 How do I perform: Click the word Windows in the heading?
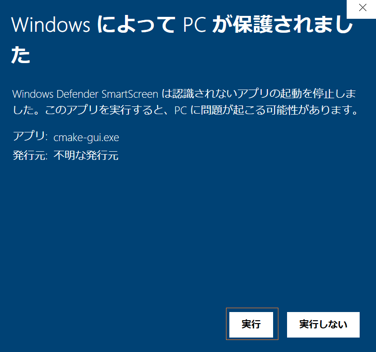tap(50, 25)
